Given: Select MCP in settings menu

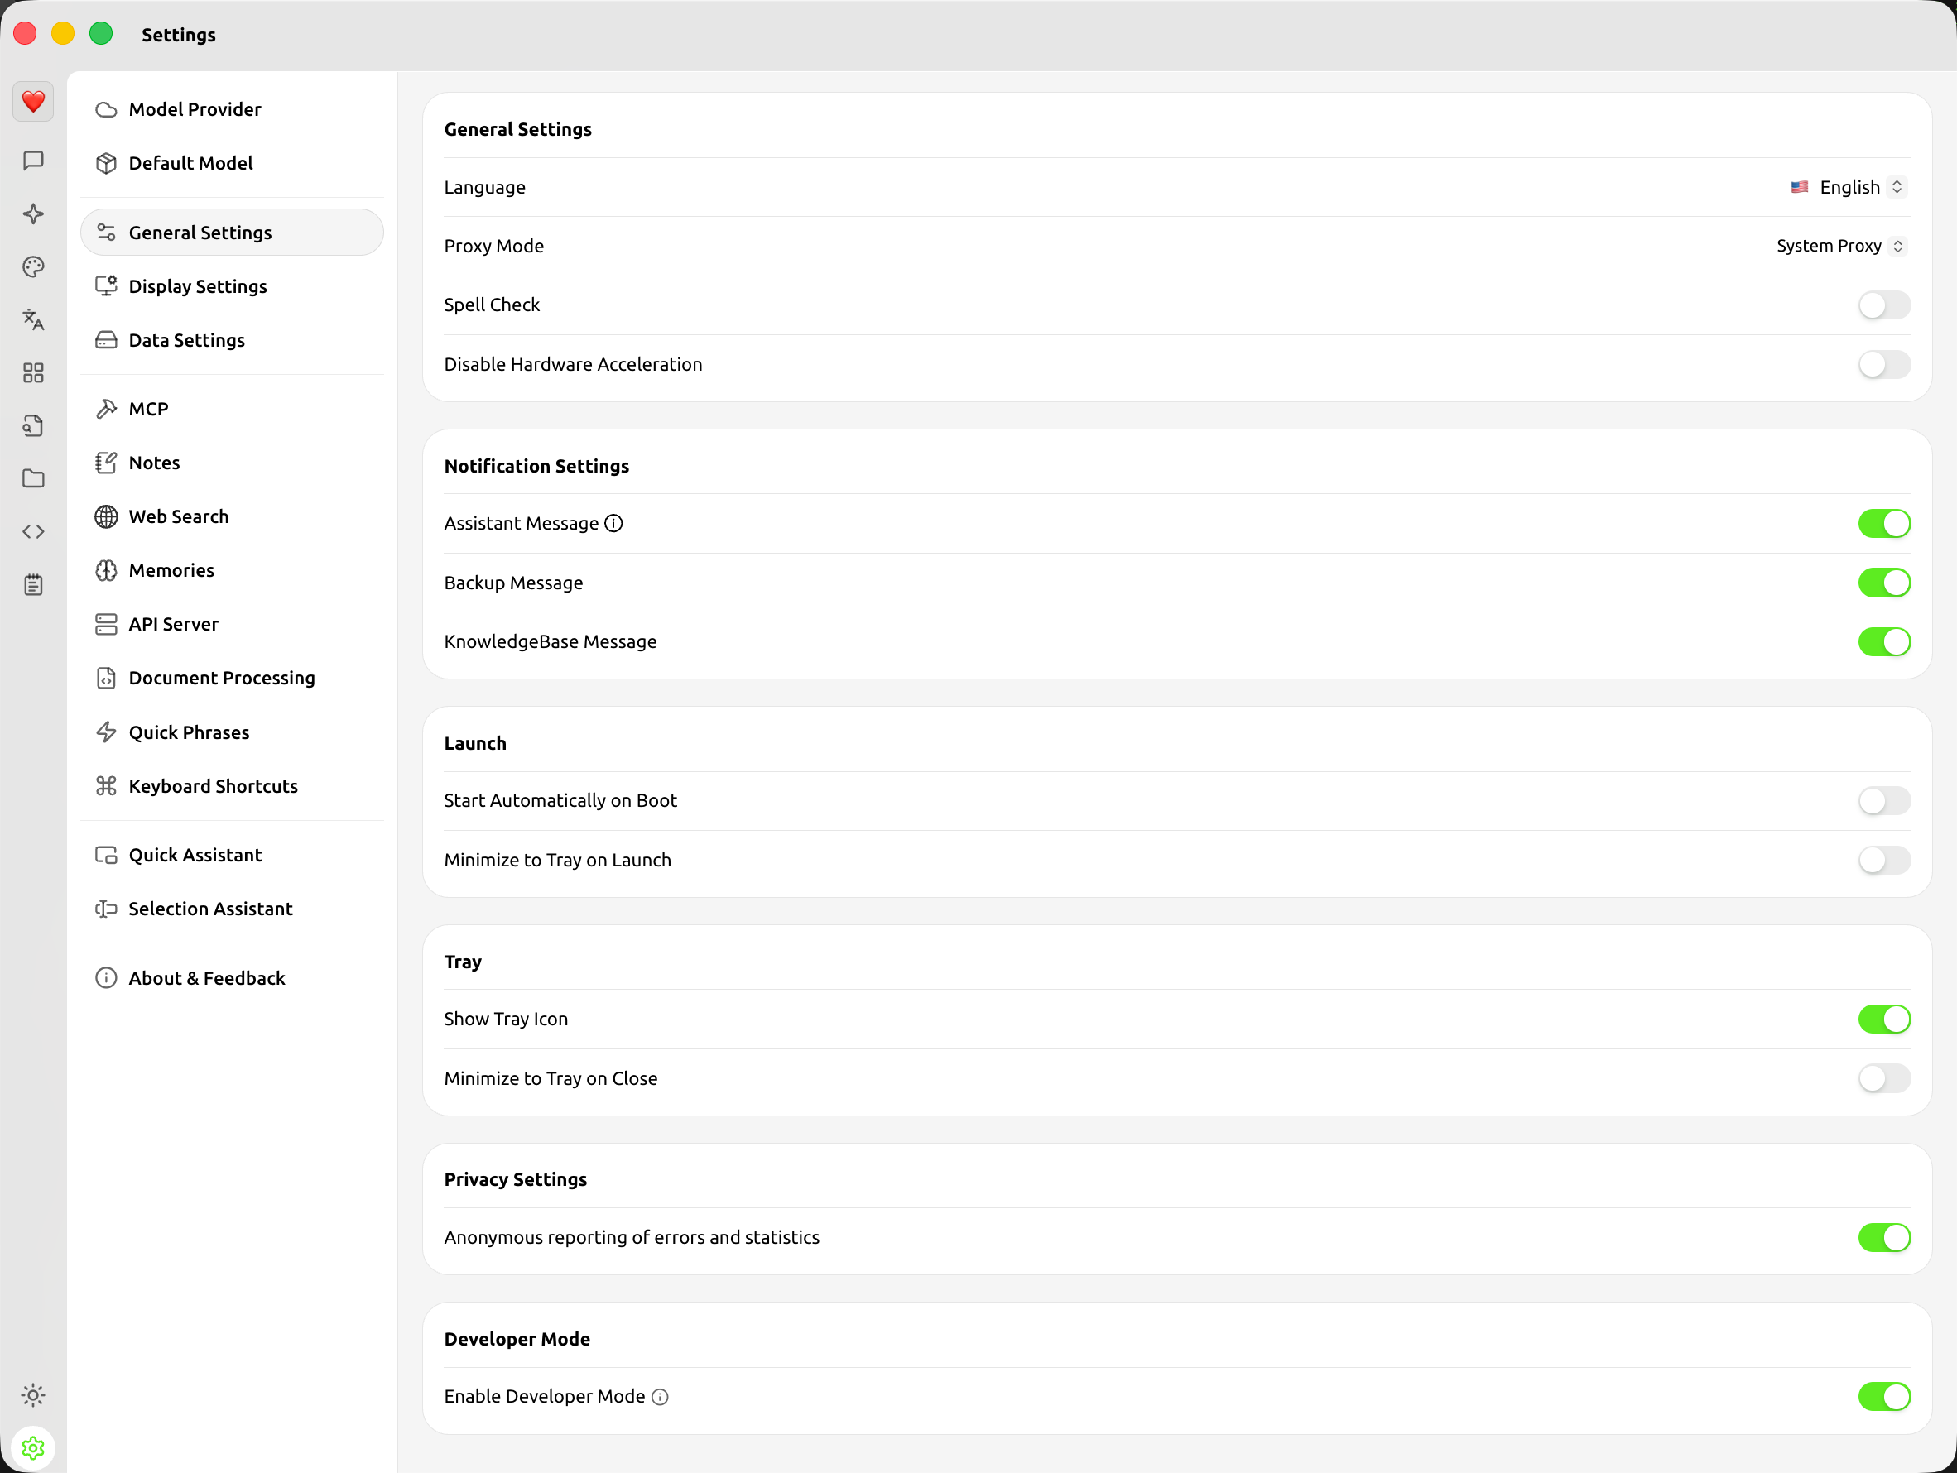Looking at the screenshot, I should (147, 409).
